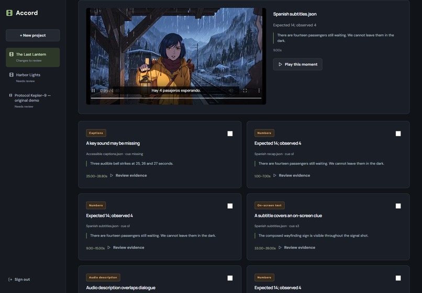Check the Audio description overlap card checkbox

pos(230,278)
